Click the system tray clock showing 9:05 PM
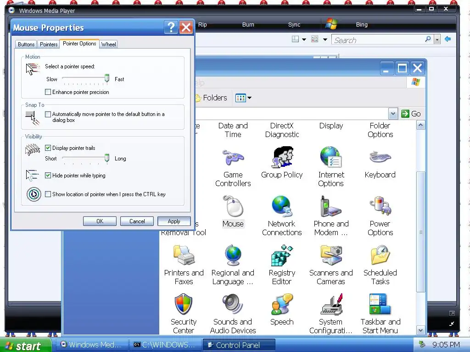Viewport: 470px width, 352px height. [x=446, y=345]
